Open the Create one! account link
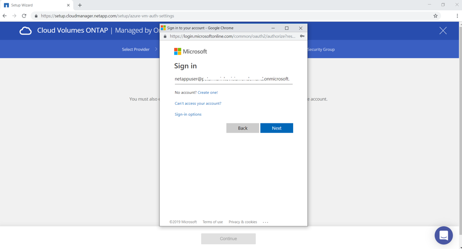This screenshot has height=249, width=462. click(x=208, y=92)
